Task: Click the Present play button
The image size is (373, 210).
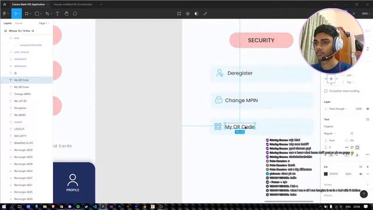Action: (354, 13)
